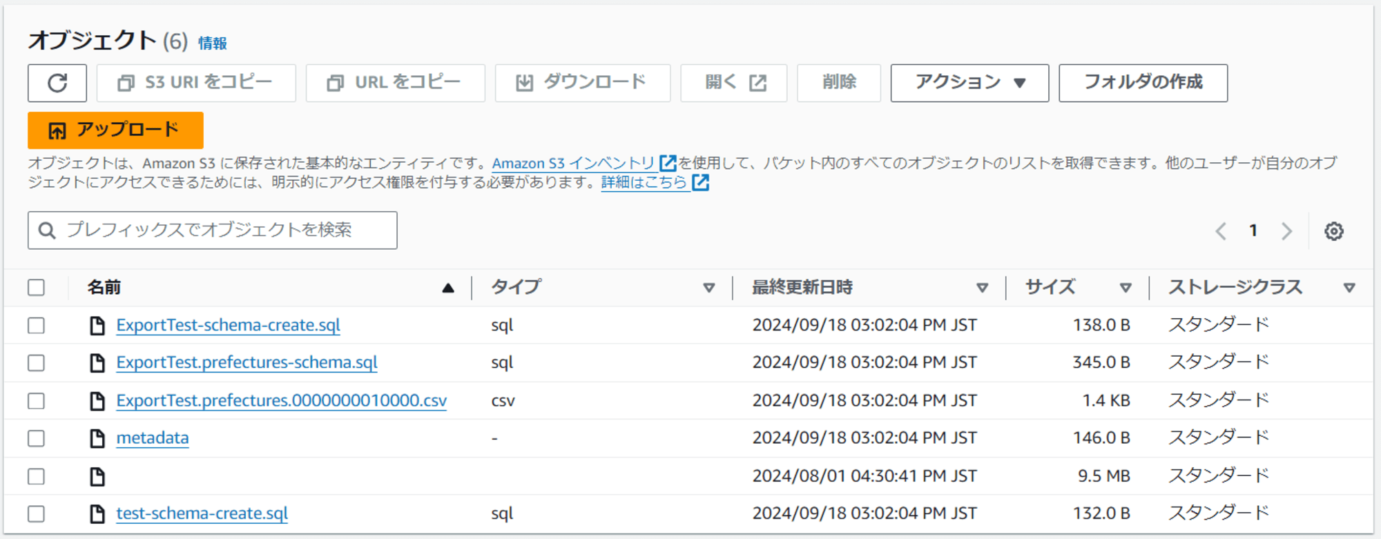Viewport: 1381px width, 539px height.
Task: Sort by タイプ column arrow
Action: [x=708, y=288]
